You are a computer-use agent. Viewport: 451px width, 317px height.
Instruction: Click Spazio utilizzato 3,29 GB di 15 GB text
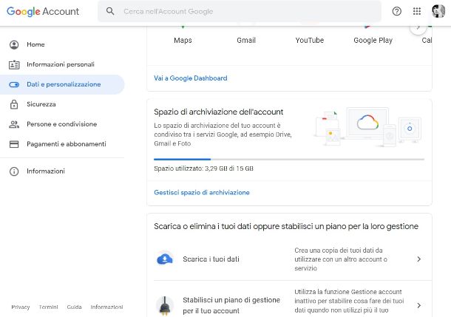203,168
